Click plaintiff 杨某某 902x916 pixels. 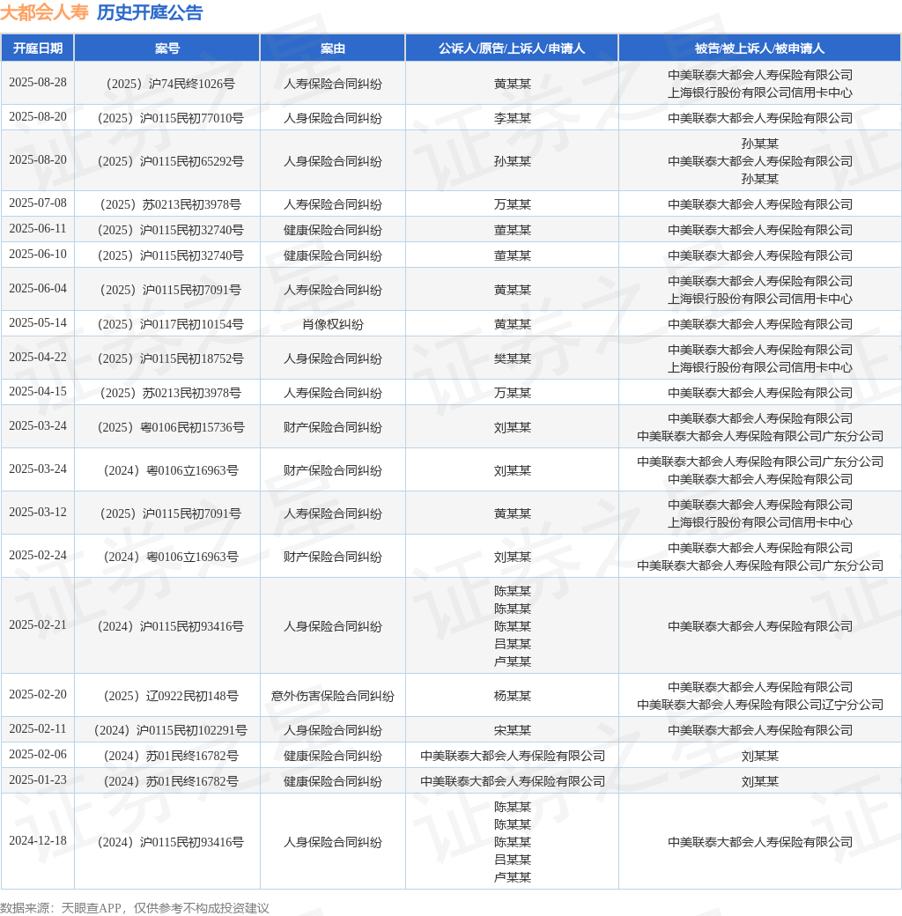(x=512, y=697)
